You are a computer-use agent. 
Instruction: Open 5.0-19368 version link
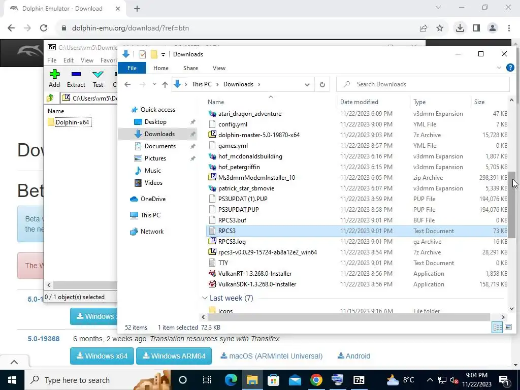(x=44, y=339)
